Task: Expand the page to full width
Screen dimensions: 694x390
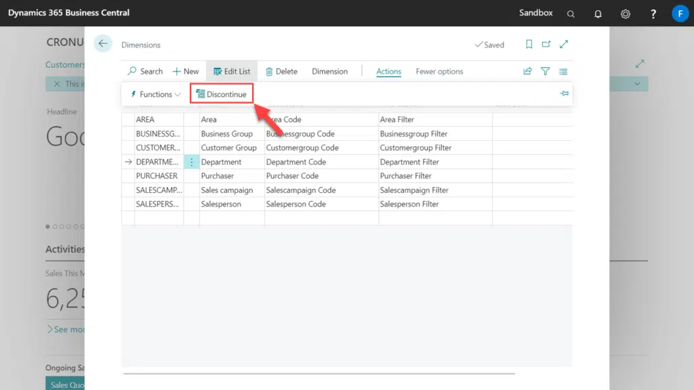Action: 564,45
